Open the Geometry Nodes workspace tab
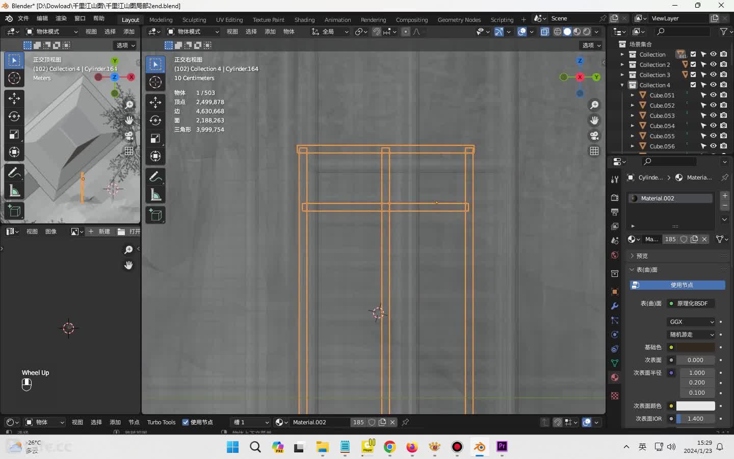This screenshot has width=734, height=459. pyautogui.click(x=459, y=20)
